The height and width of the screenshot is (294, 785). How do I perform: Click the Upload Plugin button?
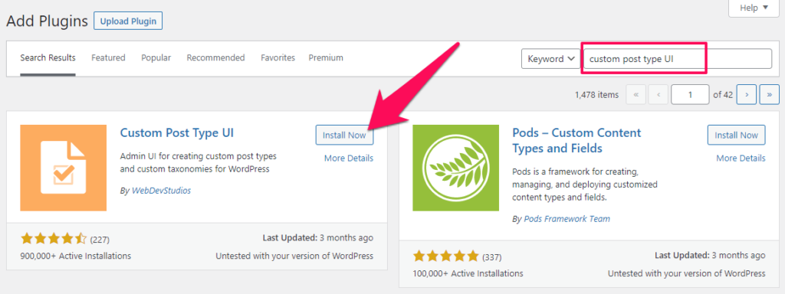click(x=128, y=21)
